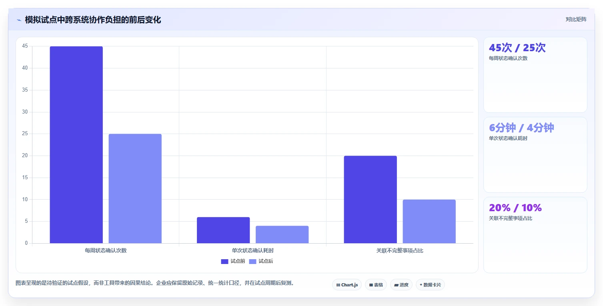Click the x-axis label 每周状态确认次数

(x=106, y=250)
